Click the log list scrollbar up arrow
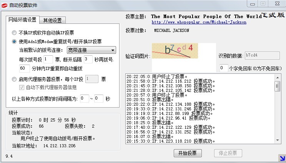The height and width of the screenshot is (163, 286). [277, 77]
